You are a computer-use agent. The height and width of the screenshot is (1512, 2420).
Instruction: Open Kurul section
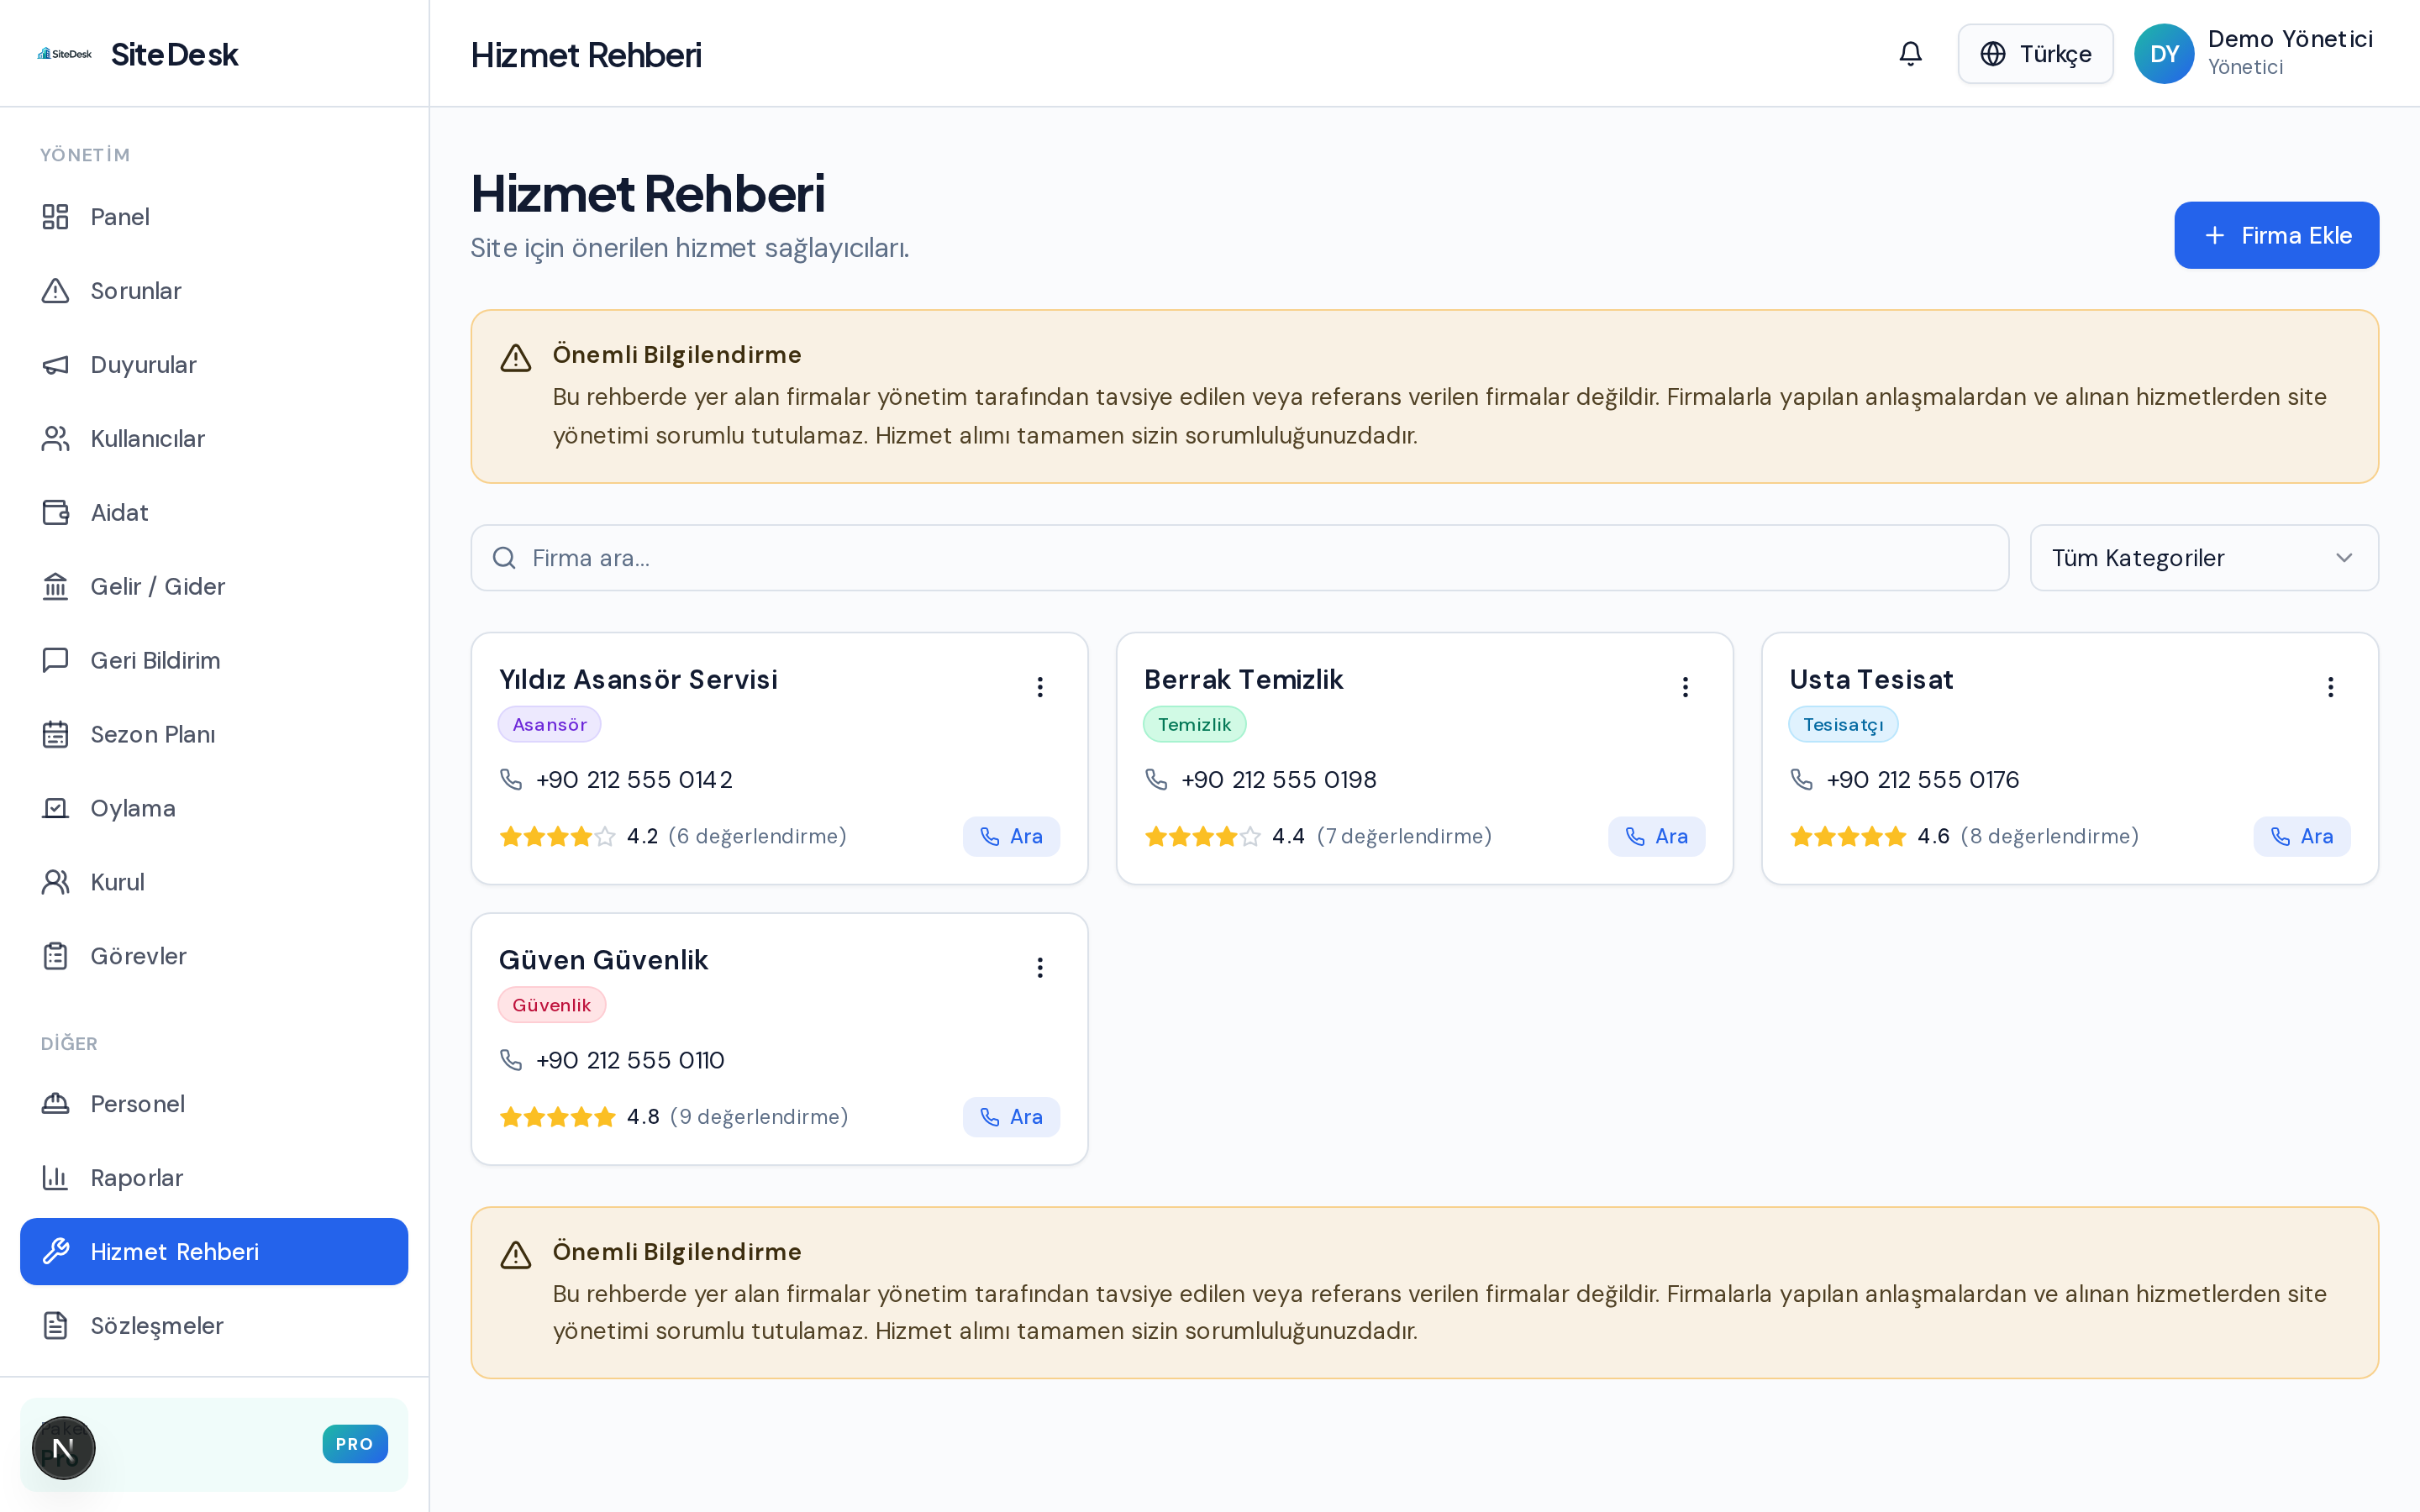214,883
